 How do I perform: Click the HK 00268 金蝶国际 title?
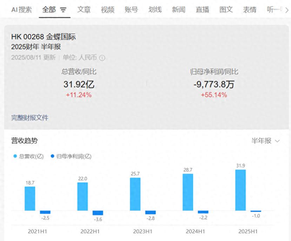tap(44, 37)
